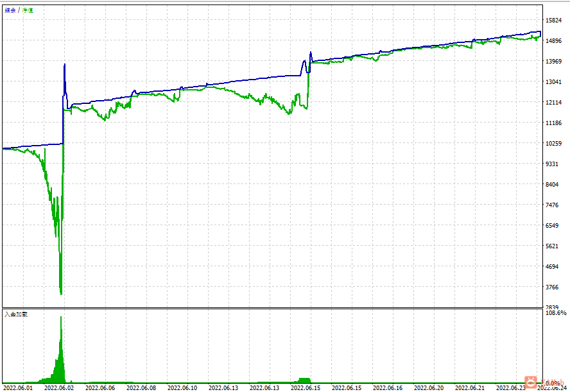Click the 2022.06.20 date label

(x=429, y=388)
